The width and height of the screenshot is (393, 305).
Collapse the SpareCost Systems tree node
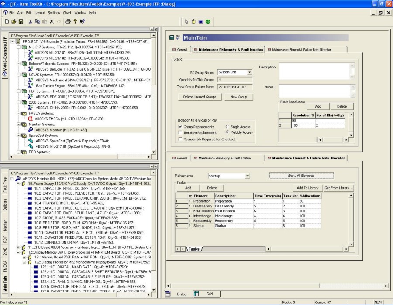18,135
